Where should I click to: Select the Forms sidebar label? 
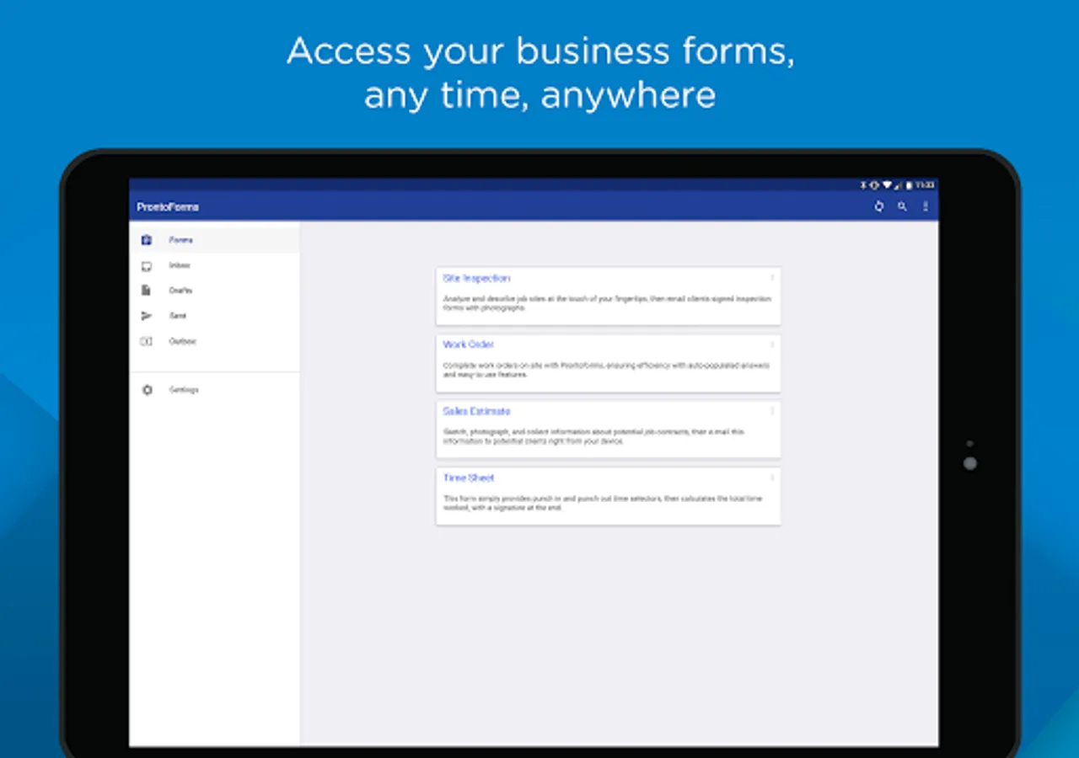[x=180, y=240]
